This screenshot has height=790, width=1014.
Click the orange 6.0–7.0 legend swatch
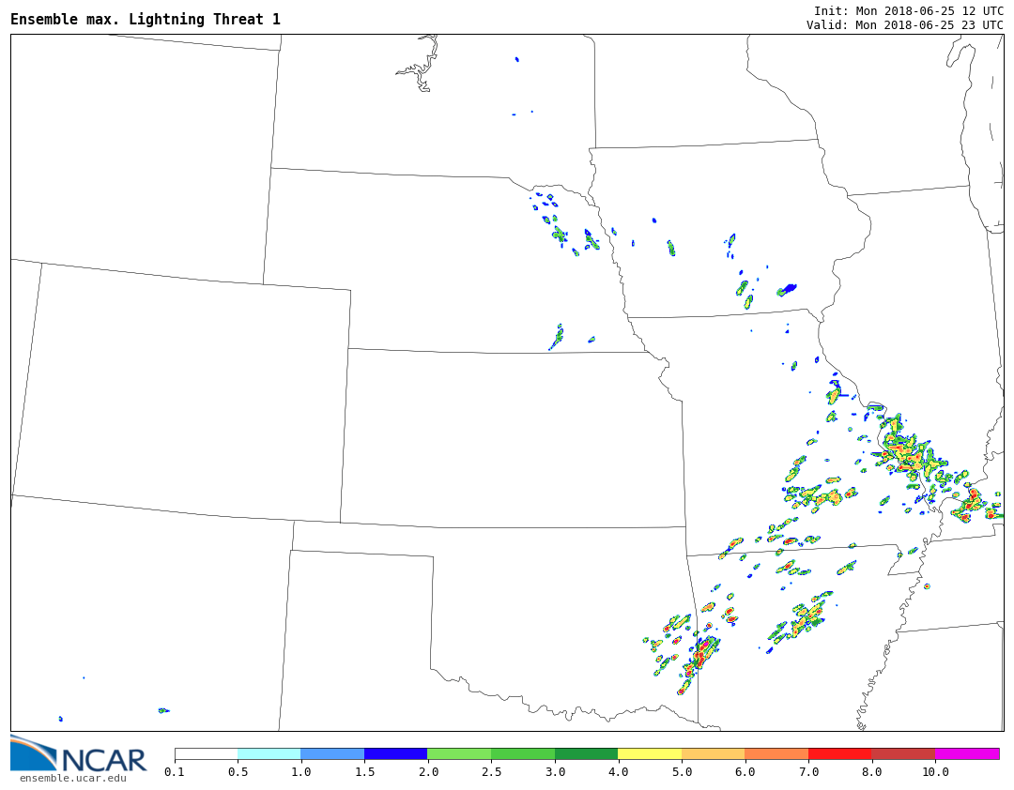point(776,753)
